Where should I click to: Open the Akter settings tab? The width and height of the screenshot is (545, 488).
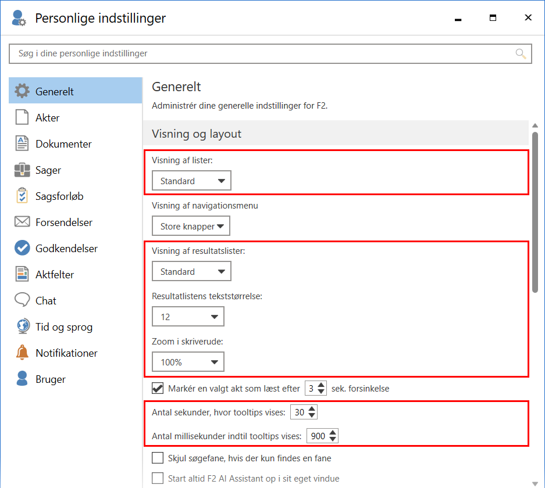76,117
